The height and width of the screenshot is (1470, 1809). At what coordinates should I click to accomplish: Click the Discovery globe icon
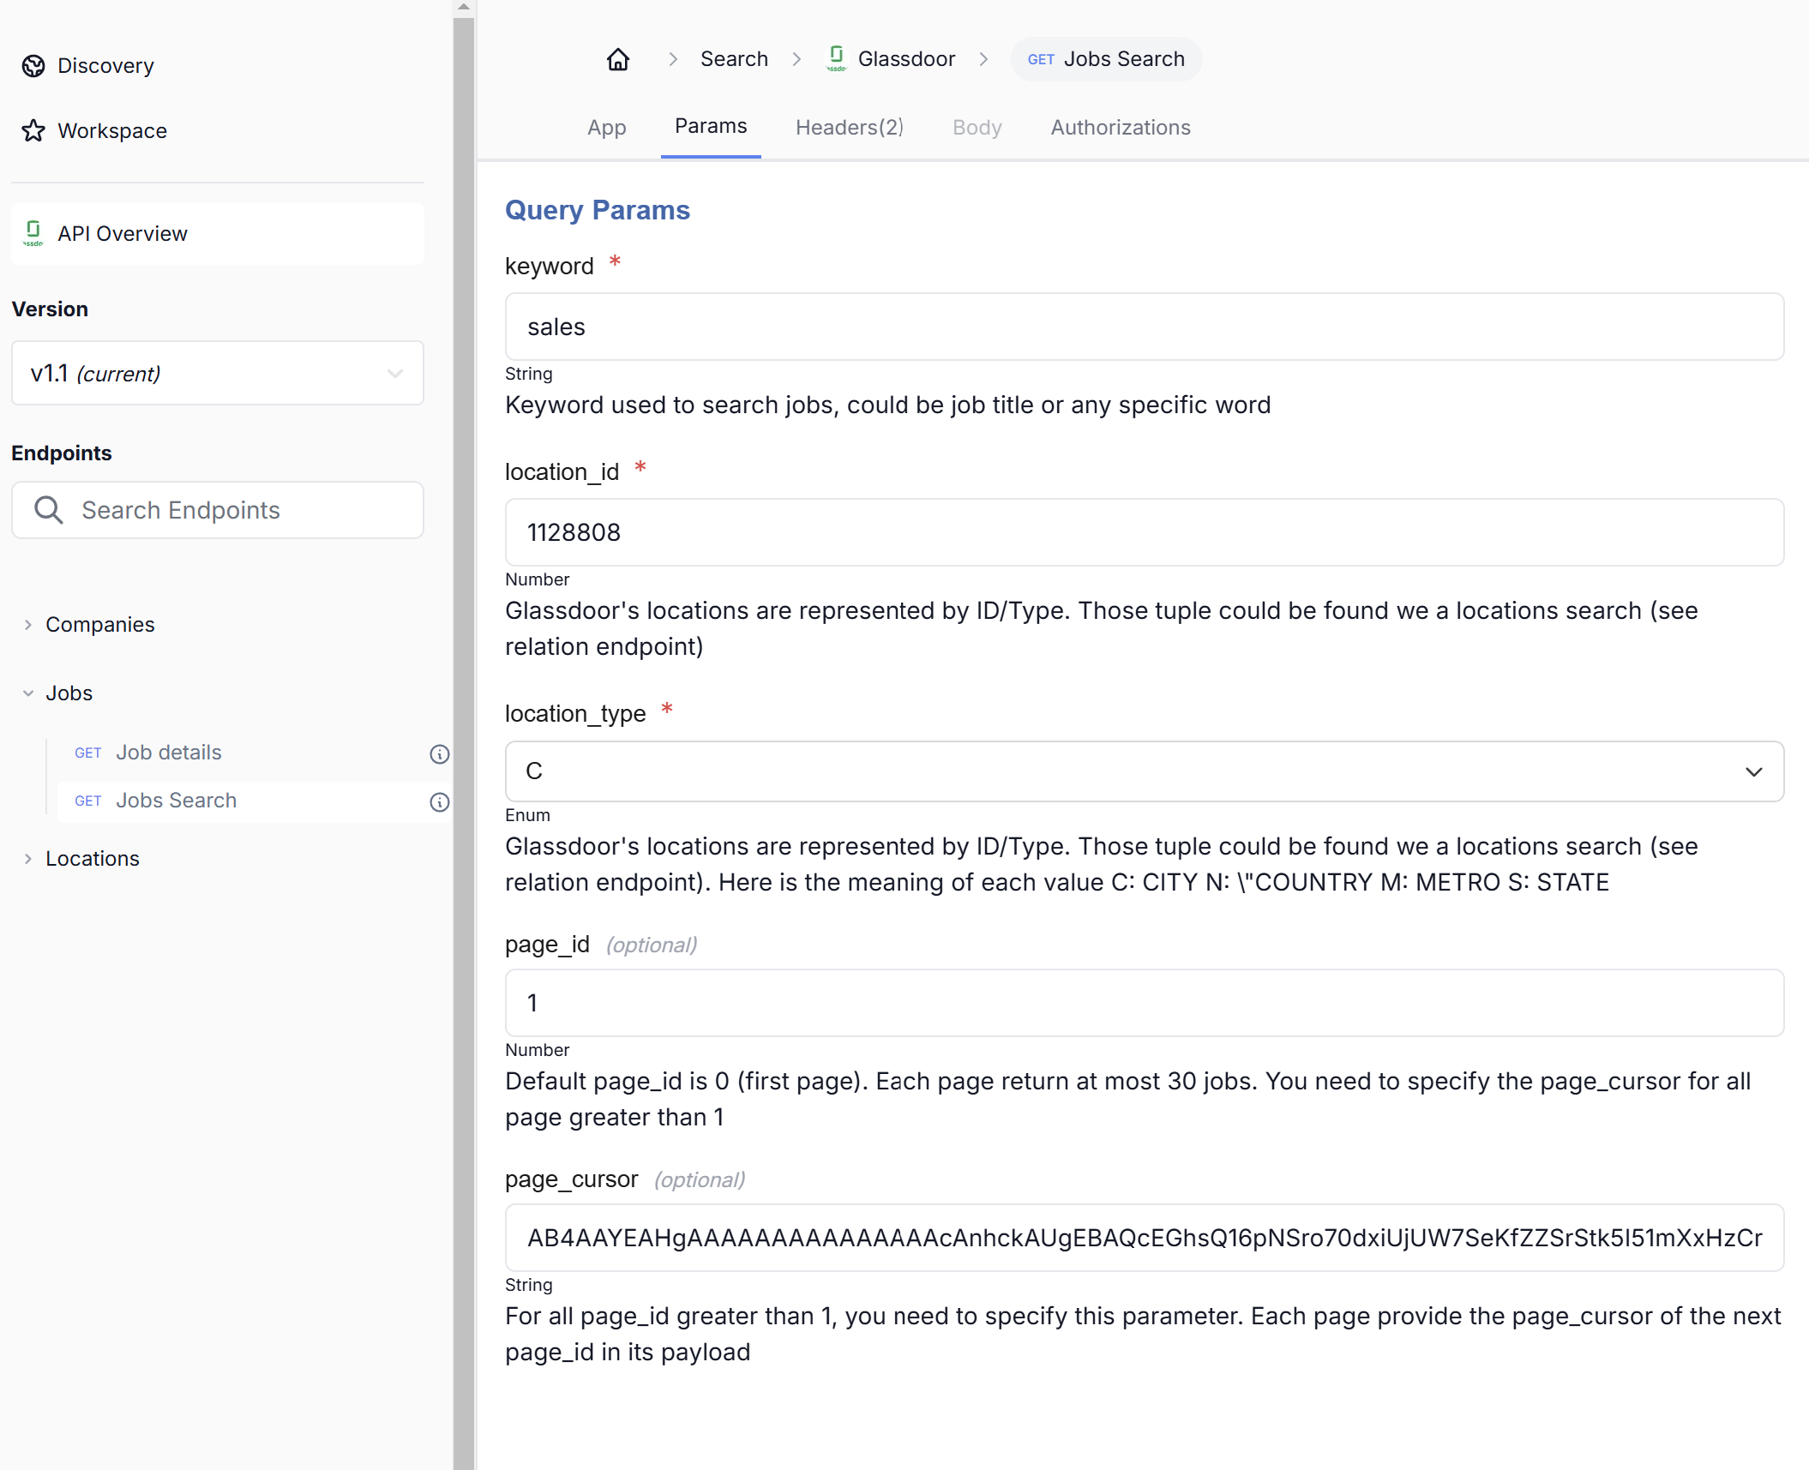[33, 66]
